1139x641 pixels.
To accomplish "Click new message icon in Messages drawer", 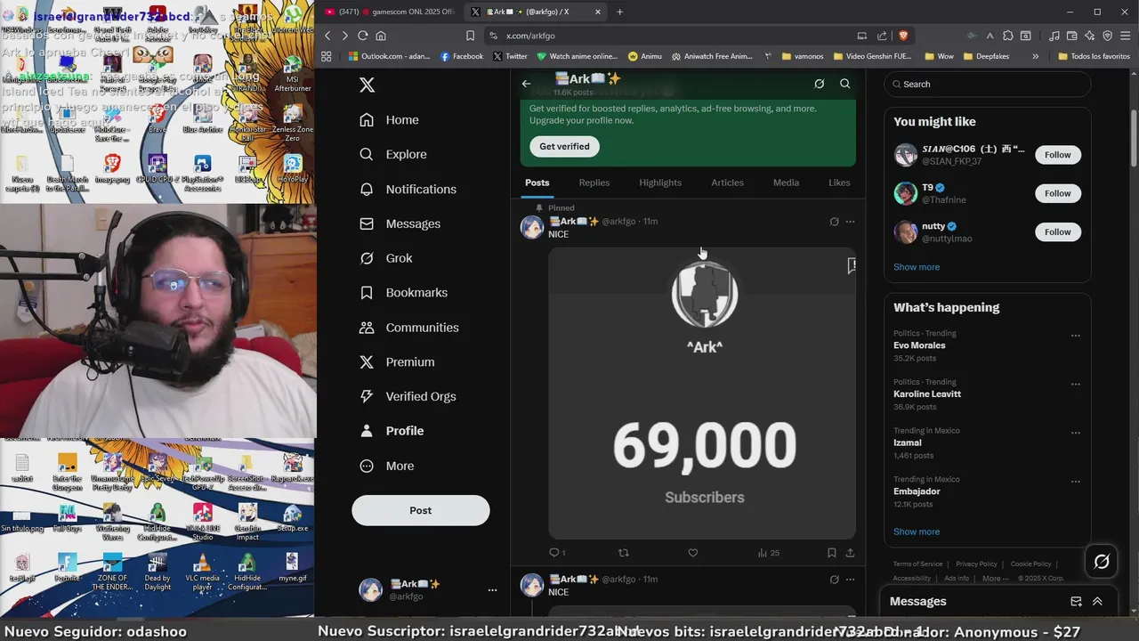I will (1076, 602).
